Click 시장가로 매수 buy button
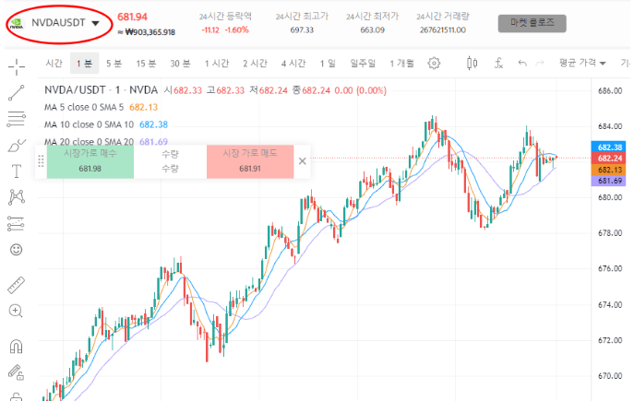 pos(90,161)
